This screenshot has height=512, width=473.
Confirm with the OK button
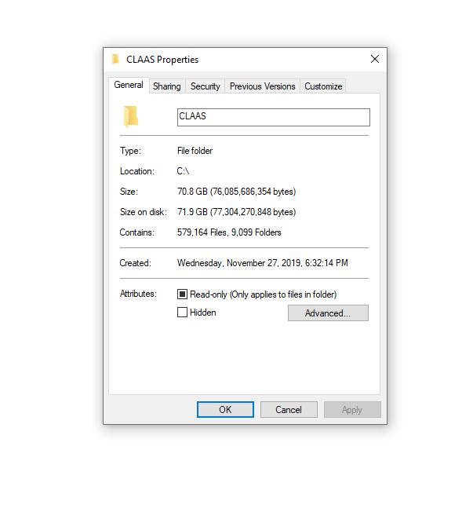[225, 409]
